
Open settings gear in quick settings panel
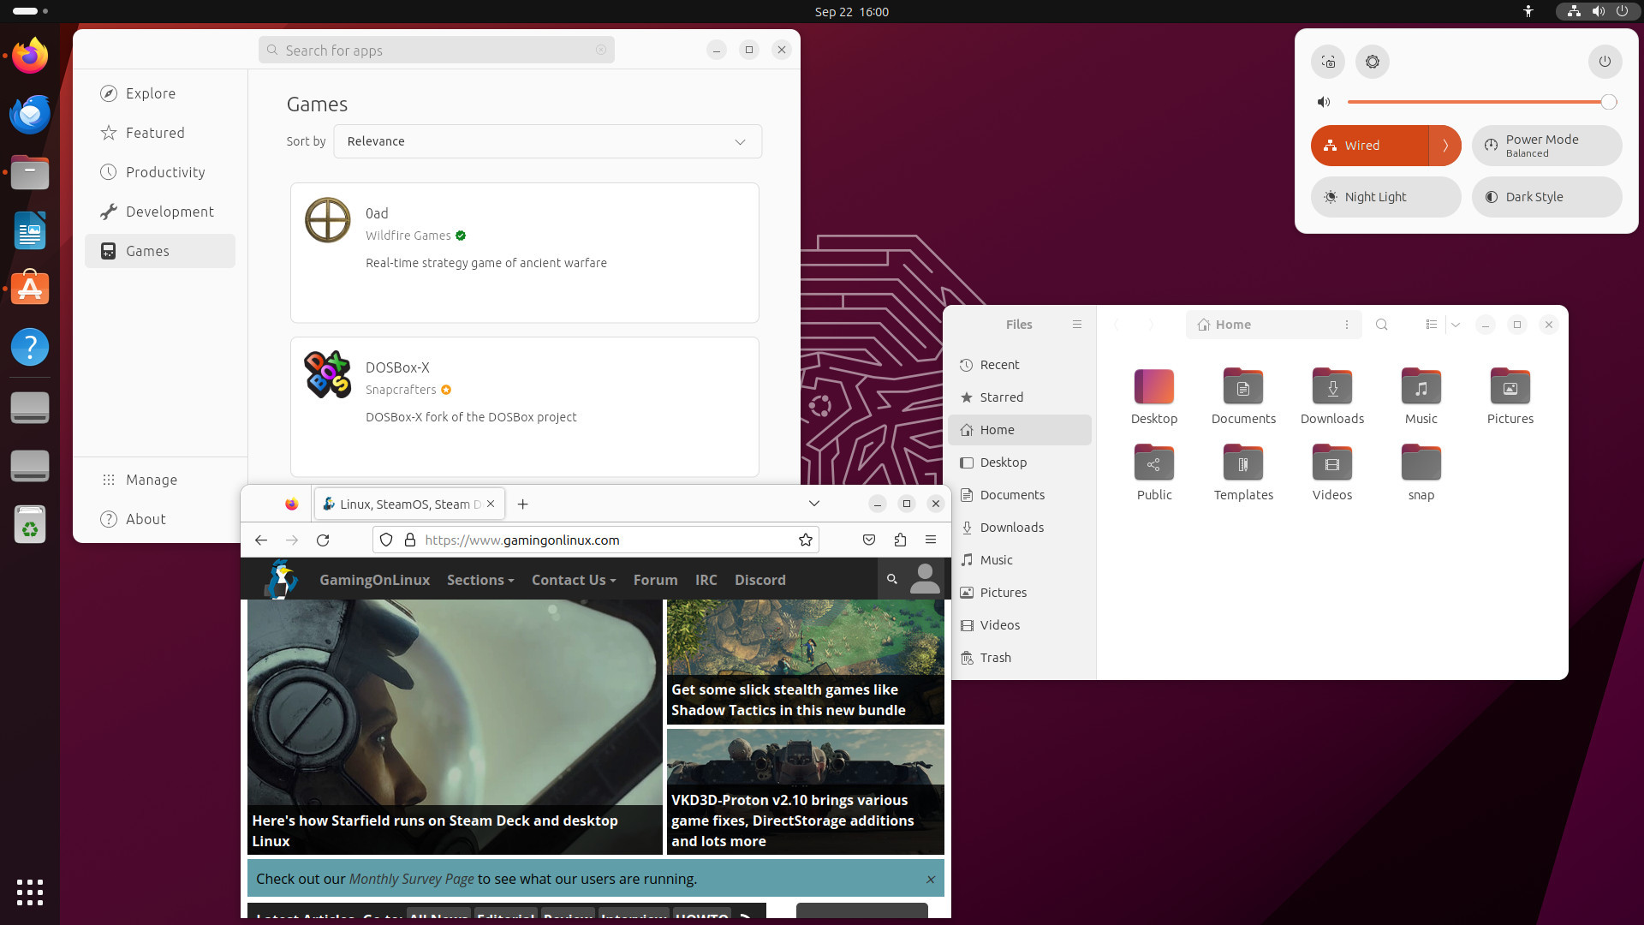click(x=1373, y=62)
